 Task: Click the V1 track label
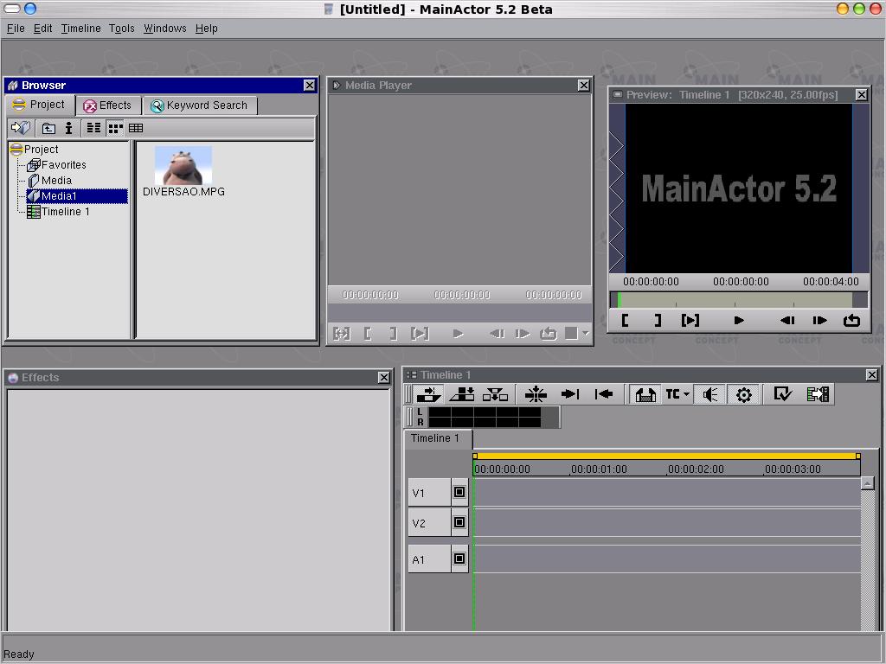pyautogui.click(x=429, y=492)
